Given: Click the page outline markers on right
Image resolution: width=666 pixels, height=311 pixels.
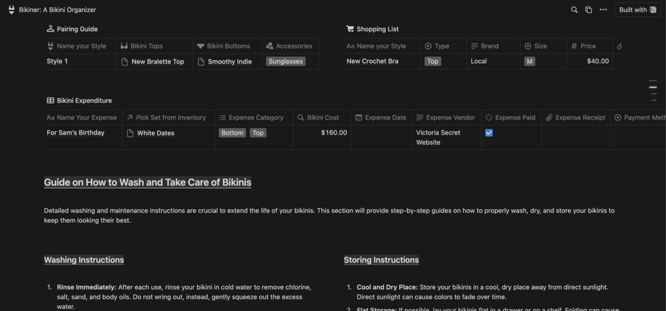Looking at the screenshot, I should [x=653, y=90].
